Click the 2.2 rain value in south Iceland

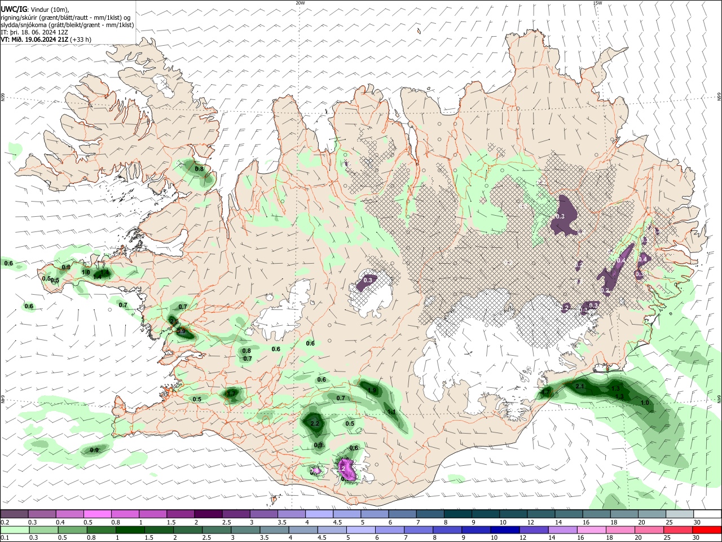pos(315,423)
